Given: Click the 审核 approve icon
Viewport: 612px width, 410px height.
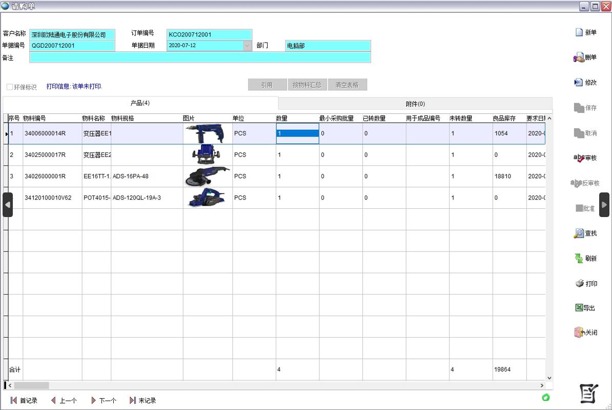Looking at the screenshot, I should [x=579, y=158].
